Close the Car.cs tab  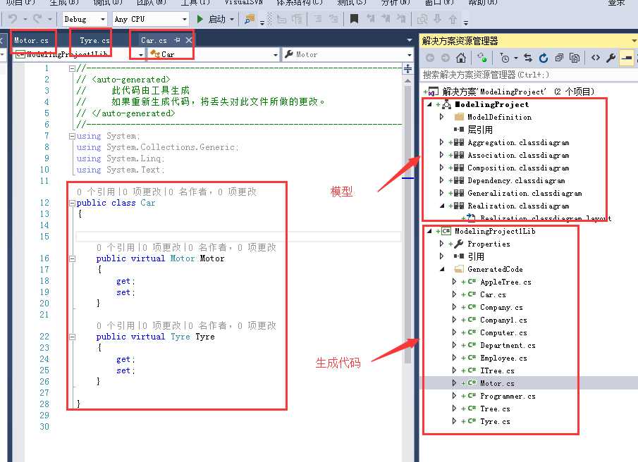pos(189,40)
